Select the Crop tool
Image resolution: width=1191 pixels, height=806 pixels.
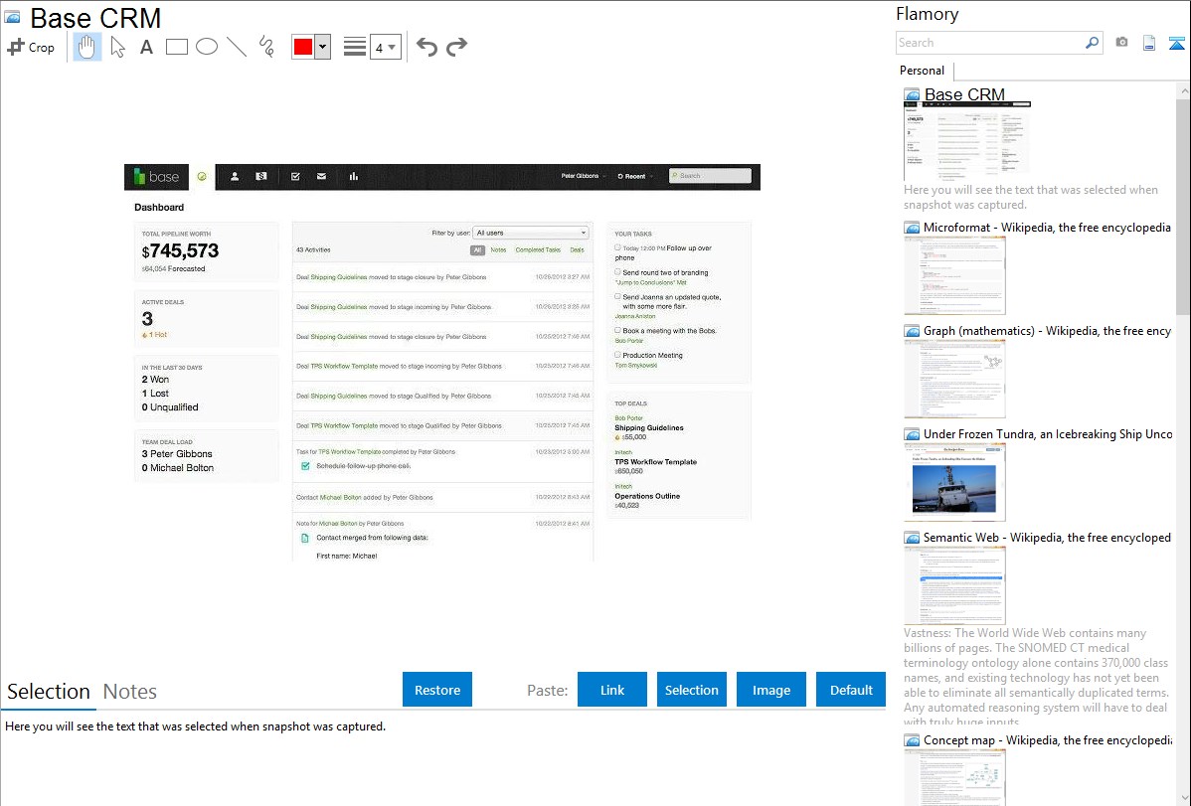(x=31, y=47)
